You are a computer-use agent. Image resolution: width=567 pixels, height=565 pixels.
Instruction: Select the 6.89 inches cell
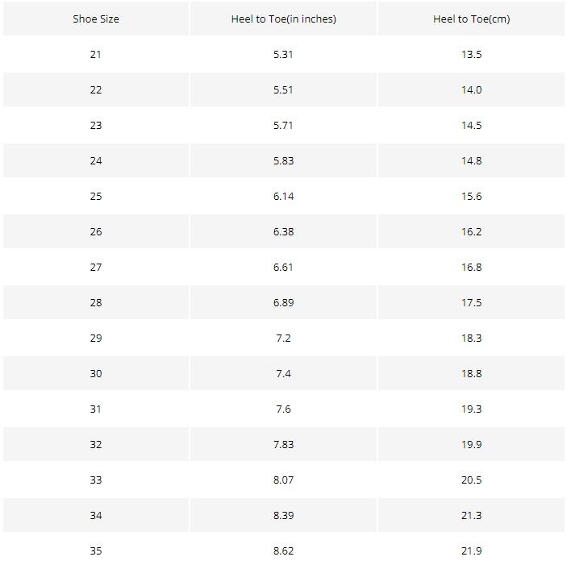point(283,302)
